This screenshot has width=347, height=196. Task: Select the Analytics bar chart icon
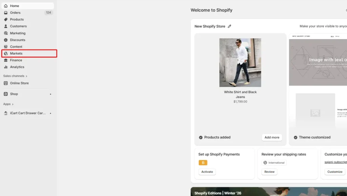(5, 67)
